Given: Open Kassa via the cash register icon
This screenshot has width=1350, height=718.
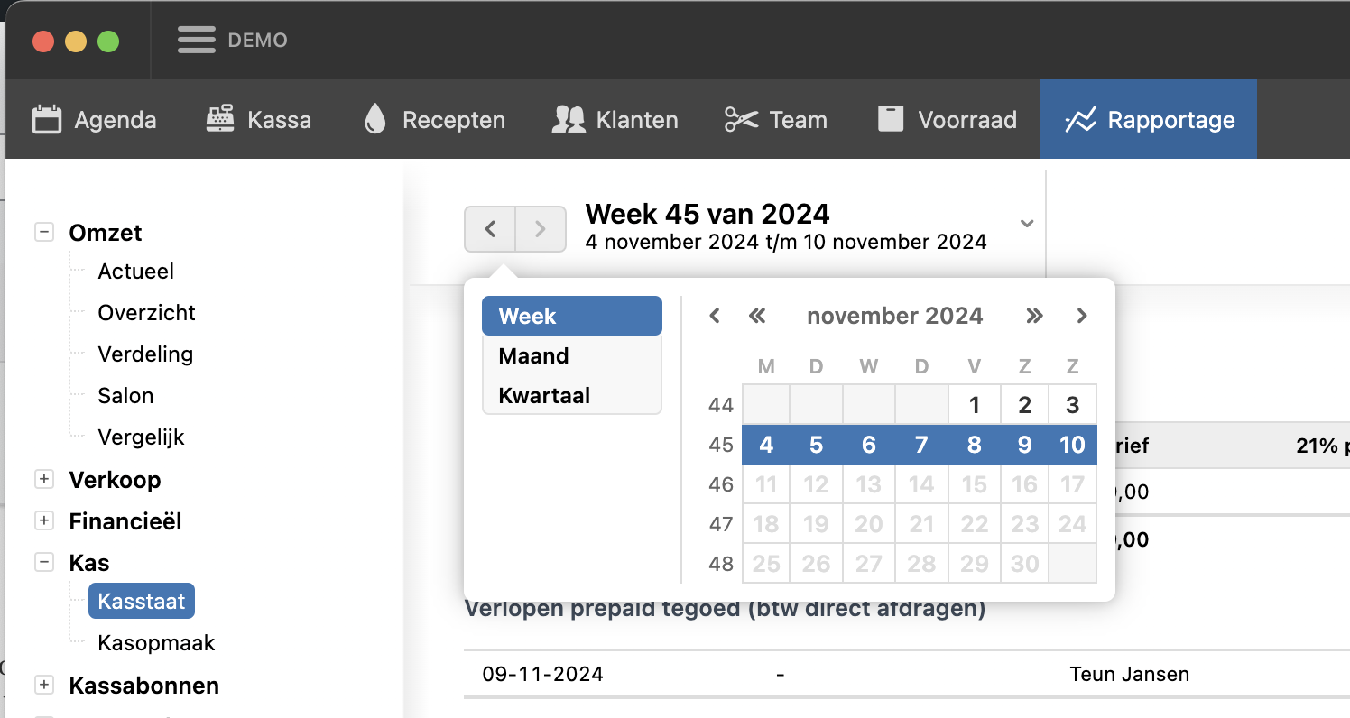Looking at the screenshot, I should [x=220, y=120].
